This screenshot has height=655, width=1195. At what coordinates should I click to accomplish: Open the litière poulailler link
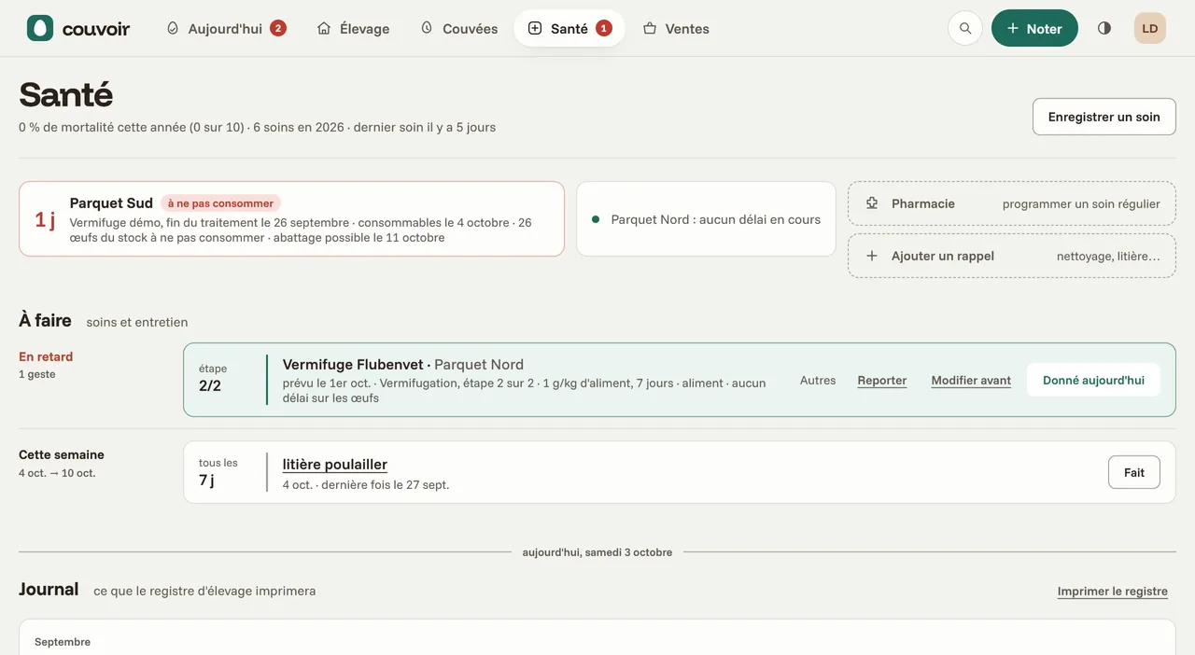pyautogui.click(x=335, y=465)
